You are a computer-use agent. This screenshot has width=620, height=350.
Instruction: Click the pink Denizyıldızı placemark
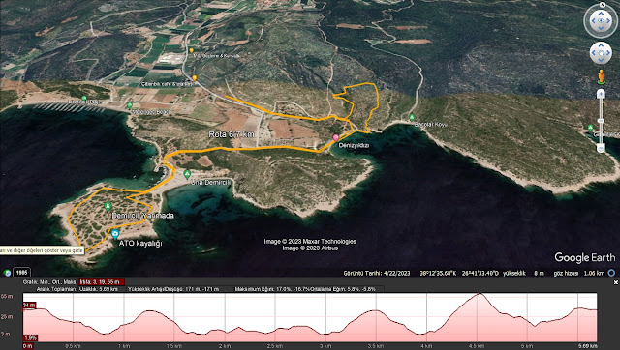336,137
